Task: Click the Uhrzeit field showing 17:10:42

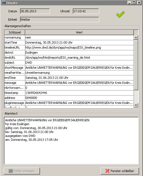Action: [x=86, y=11]
